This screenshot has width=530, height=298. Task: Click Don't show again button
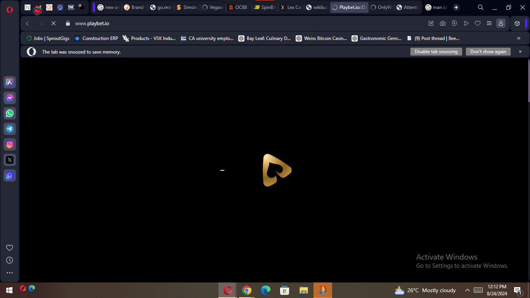(x=488, y=52)
